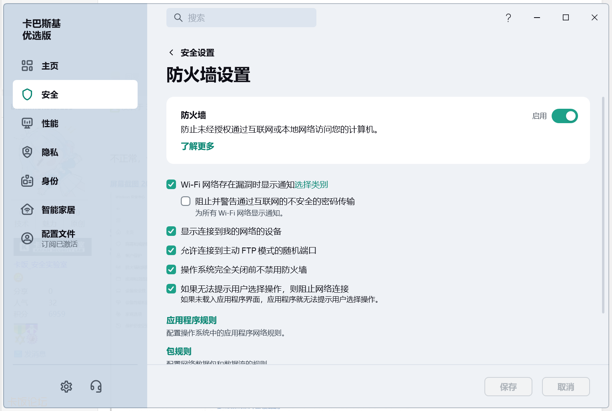Uncheck 显示连接到我的网络的设备 checkbox
This screenshot has width=612, height=411.
coord(171,231)
